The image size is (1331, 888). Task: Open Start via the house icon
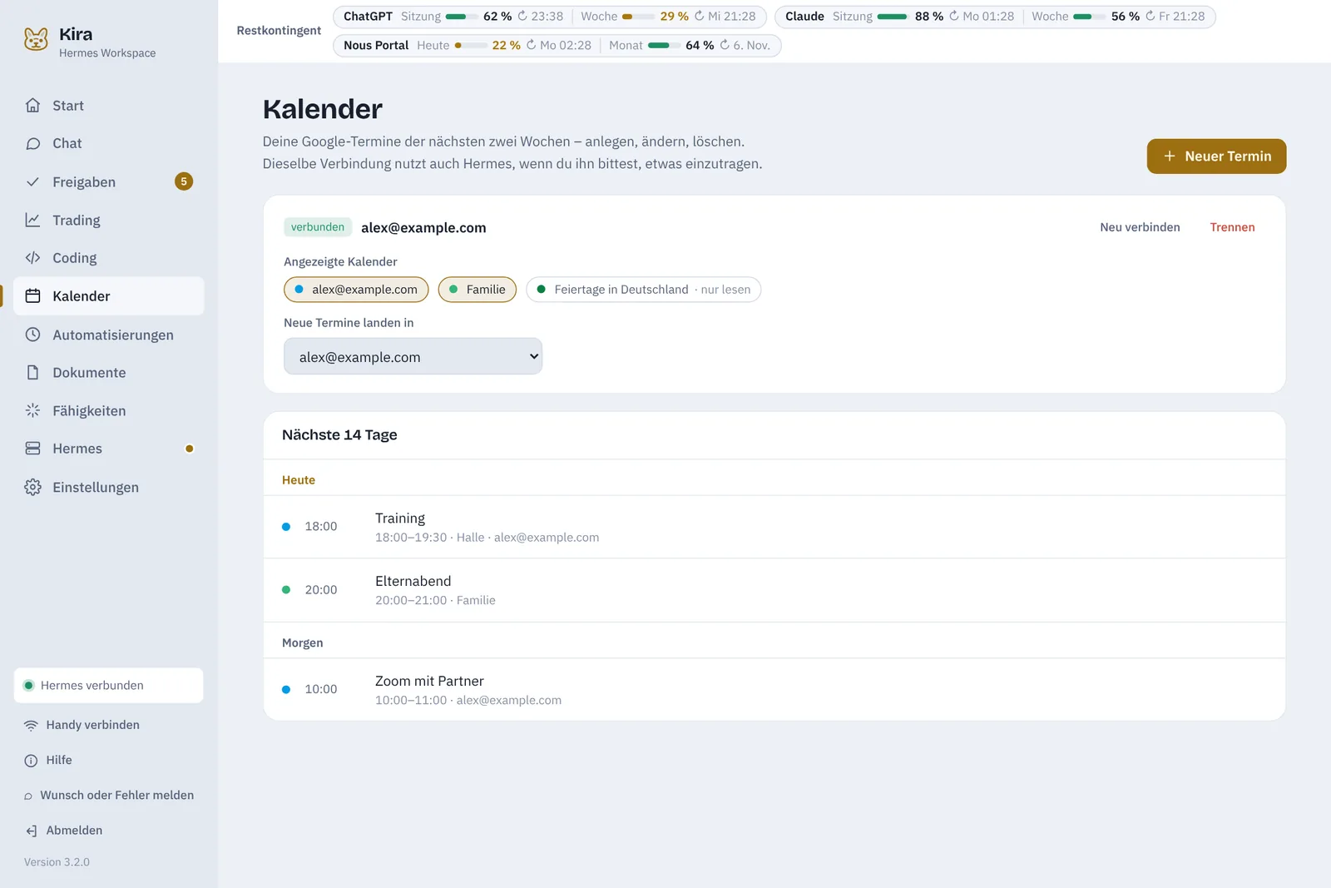32,106
